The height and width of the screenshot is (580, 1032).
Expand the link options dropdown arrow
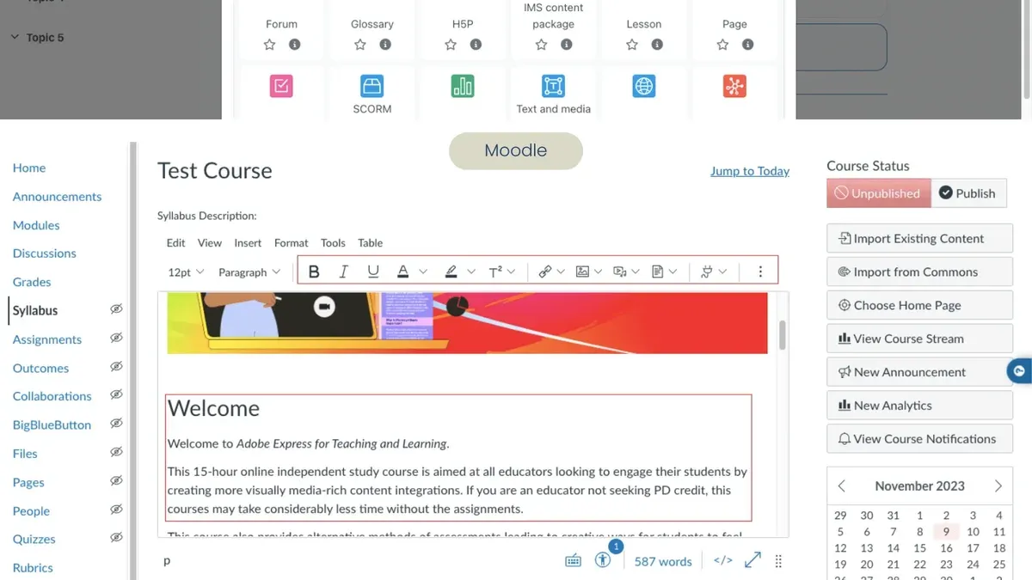click(561, 272)
